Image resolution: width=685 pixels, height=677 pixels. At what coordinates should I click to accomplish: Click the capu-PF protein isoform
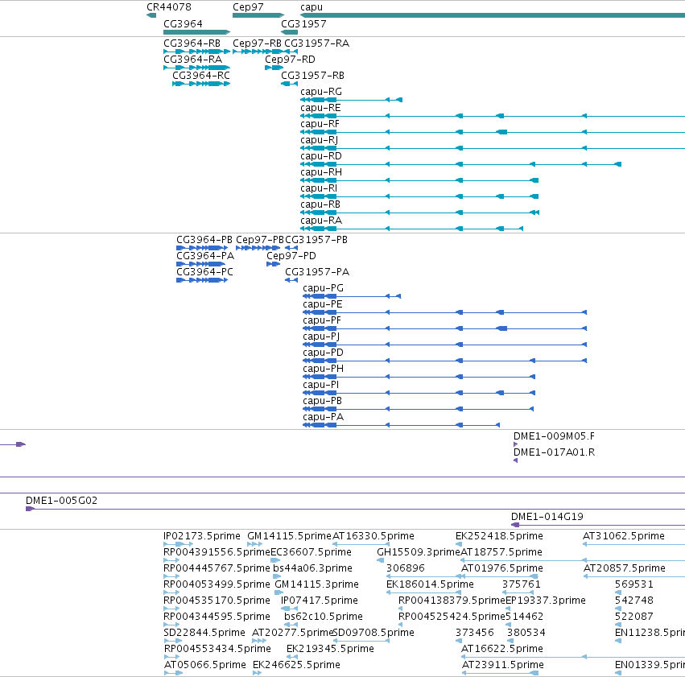(x=444, y=329)
